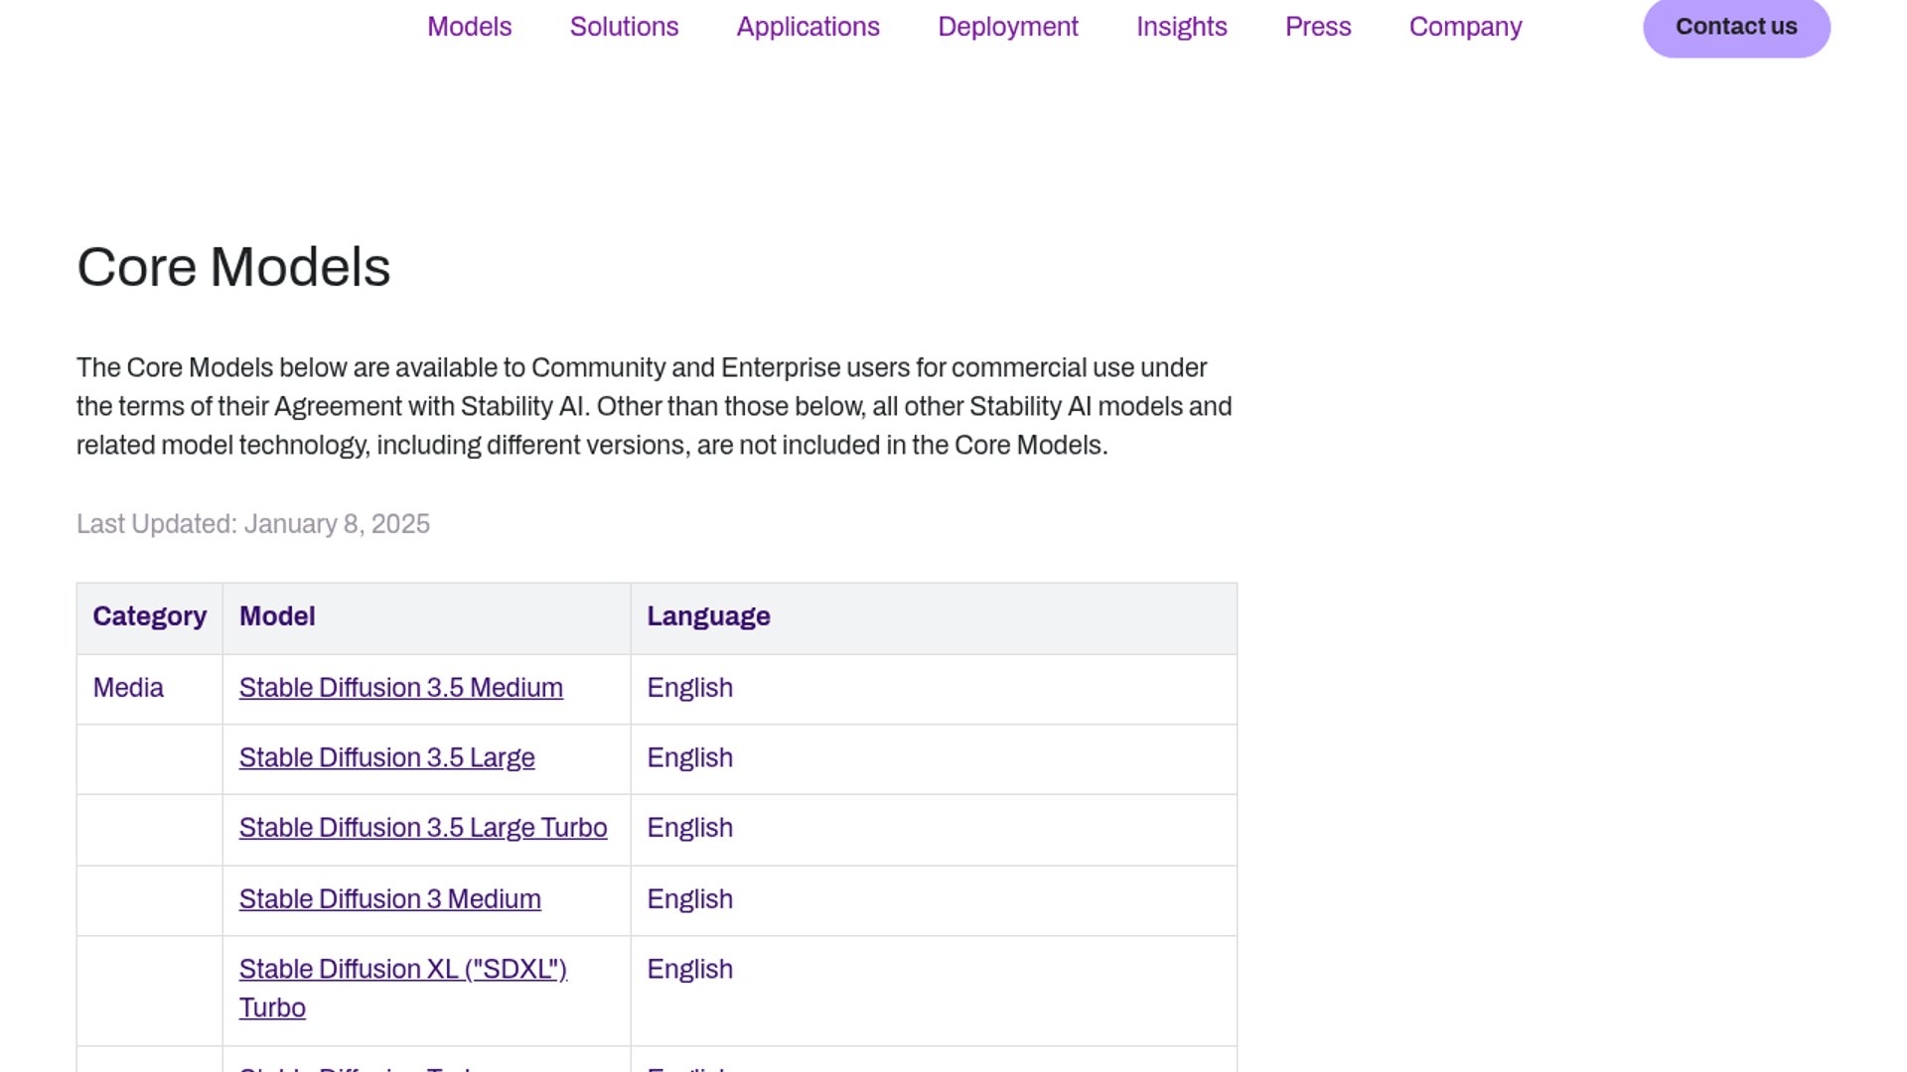
Task: Open the Solutions navigation menu
Action: tap(624, 27)
